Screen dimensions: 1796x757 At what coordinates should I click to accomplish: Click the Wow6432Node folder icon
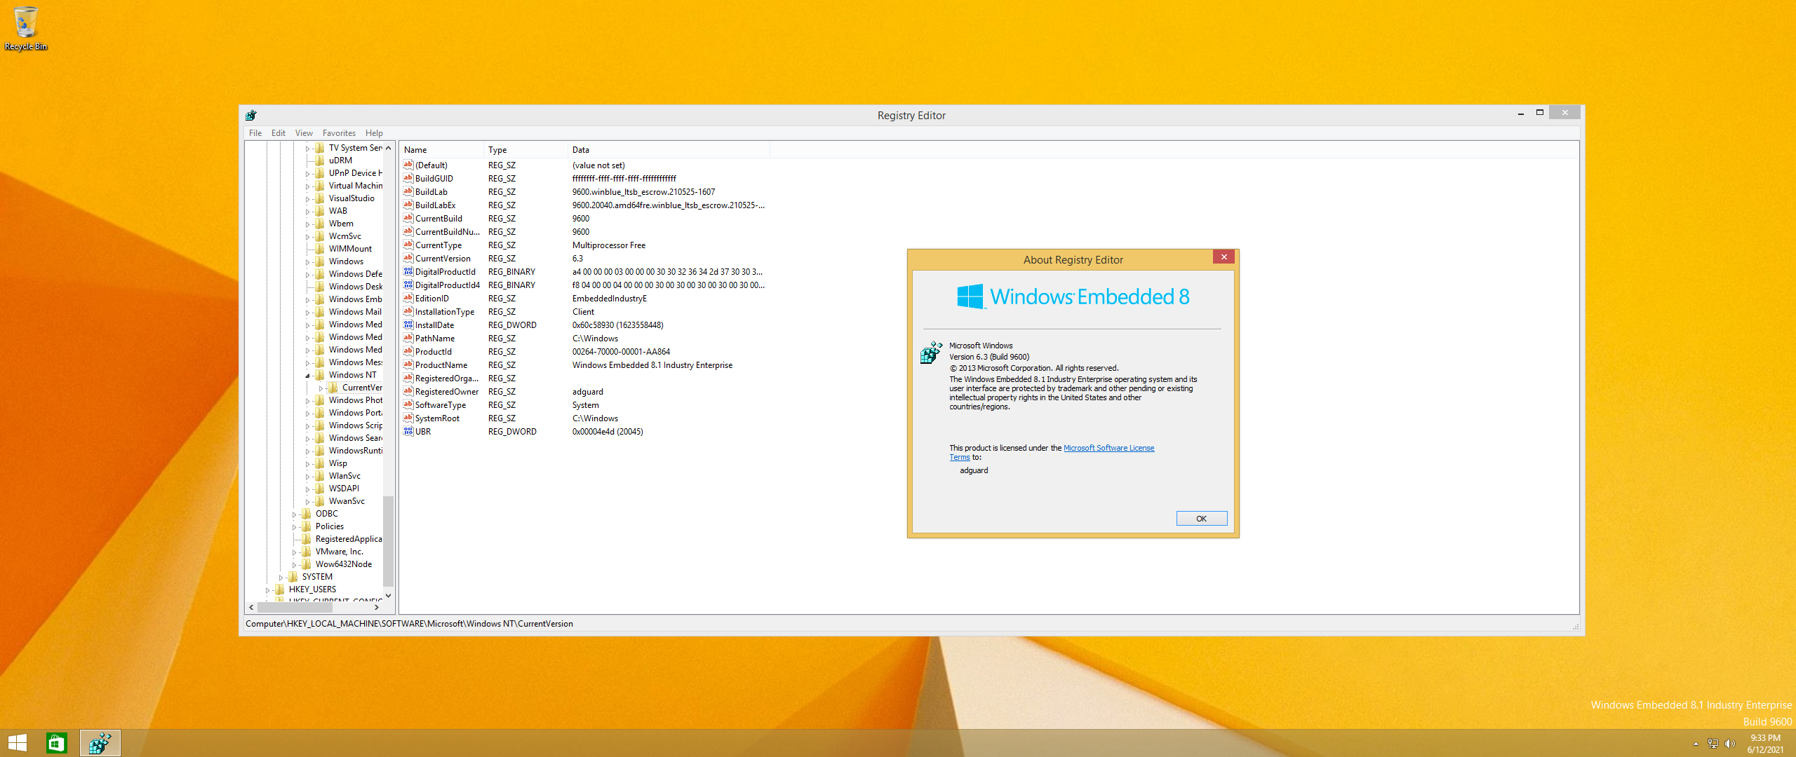tap(307, 564)
